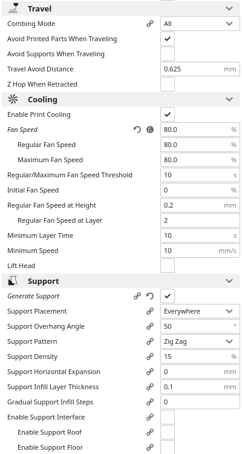
Task: Click the Travel Avoid Distance value field
Action: (200, 69)
